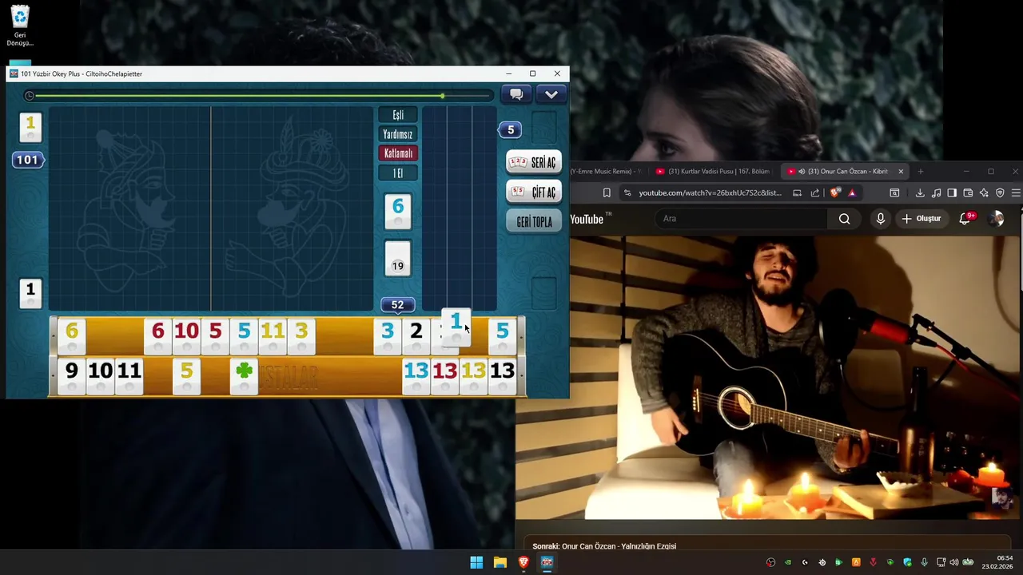Screen dimensions: 1023x575
Task: Open a new browser tab with plus
Action: click(x=920, y=171)
